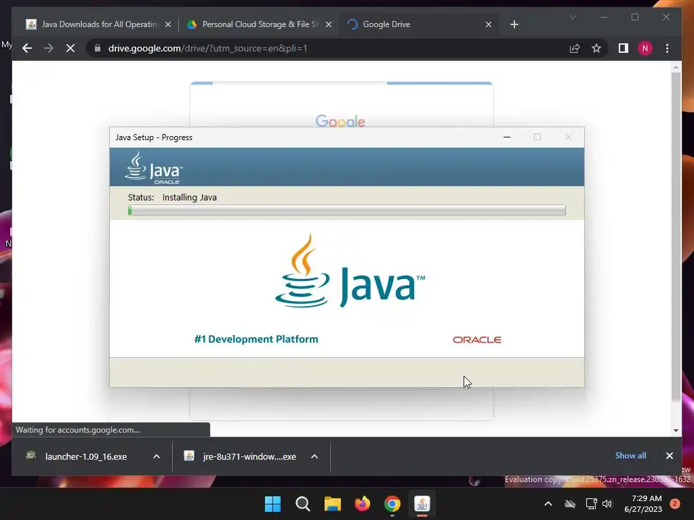Screen dimensions: 694x520
Task: Open Chrome tab search chevron
Action: pyautogui.click(x=572, y=17)
